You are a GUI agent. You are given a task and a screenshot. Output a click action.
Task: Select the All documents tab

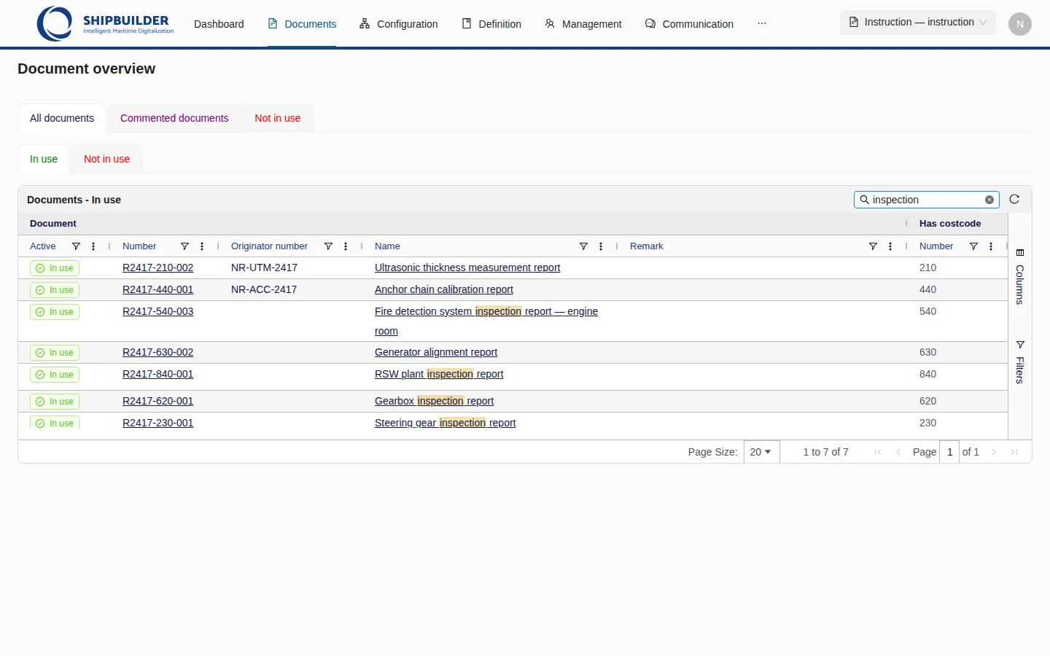click(x=62, y=118)
